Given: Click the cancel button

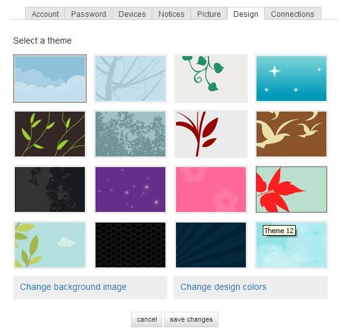Looking at the screenshot, I should 147,319.
